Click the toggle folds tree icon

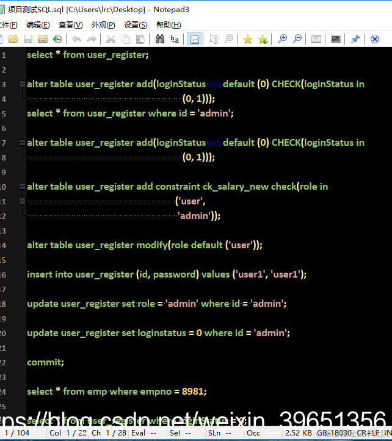point(214,39)
